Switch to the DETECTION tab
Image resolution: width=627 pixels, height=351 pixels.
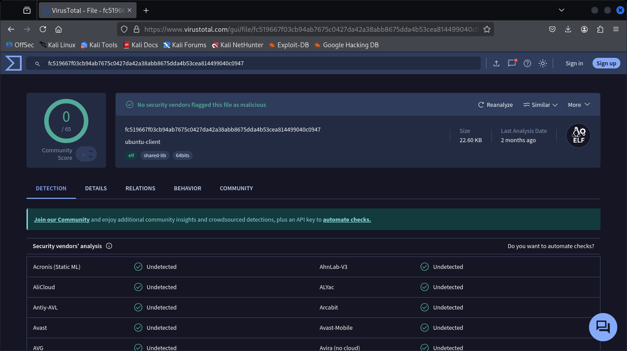coord(51,188)
